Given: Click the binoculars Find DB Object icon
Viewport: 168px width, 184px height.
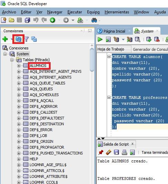Looking at the screenshot, I should tap(94, 20).
